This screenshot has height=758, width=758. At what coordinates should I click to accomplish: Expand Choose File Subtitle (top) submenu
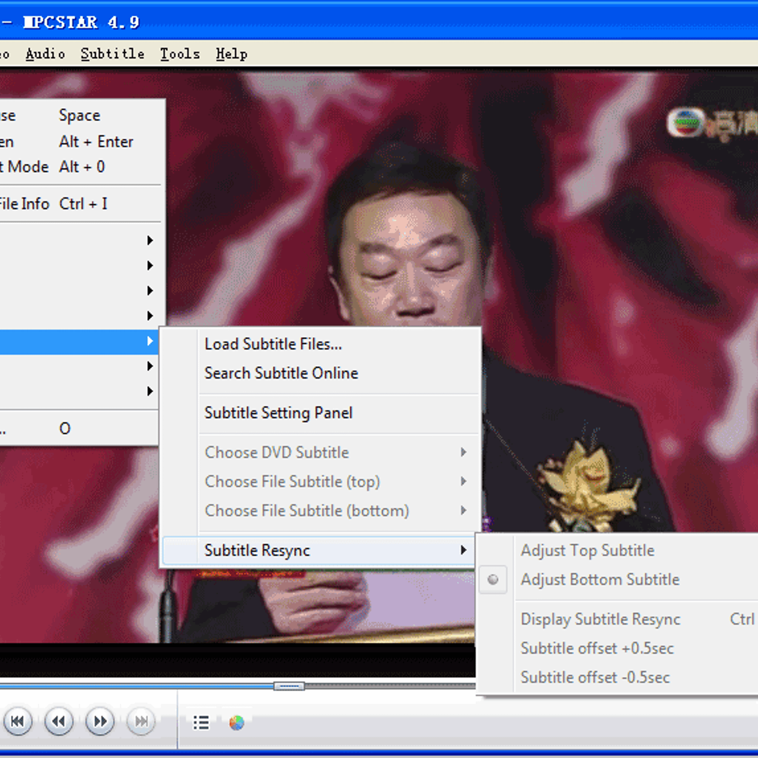pos(321,482)
